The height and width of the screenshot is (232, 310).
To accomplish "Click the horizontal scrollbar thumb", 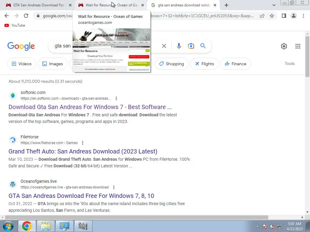I will (x=137, y=217).
